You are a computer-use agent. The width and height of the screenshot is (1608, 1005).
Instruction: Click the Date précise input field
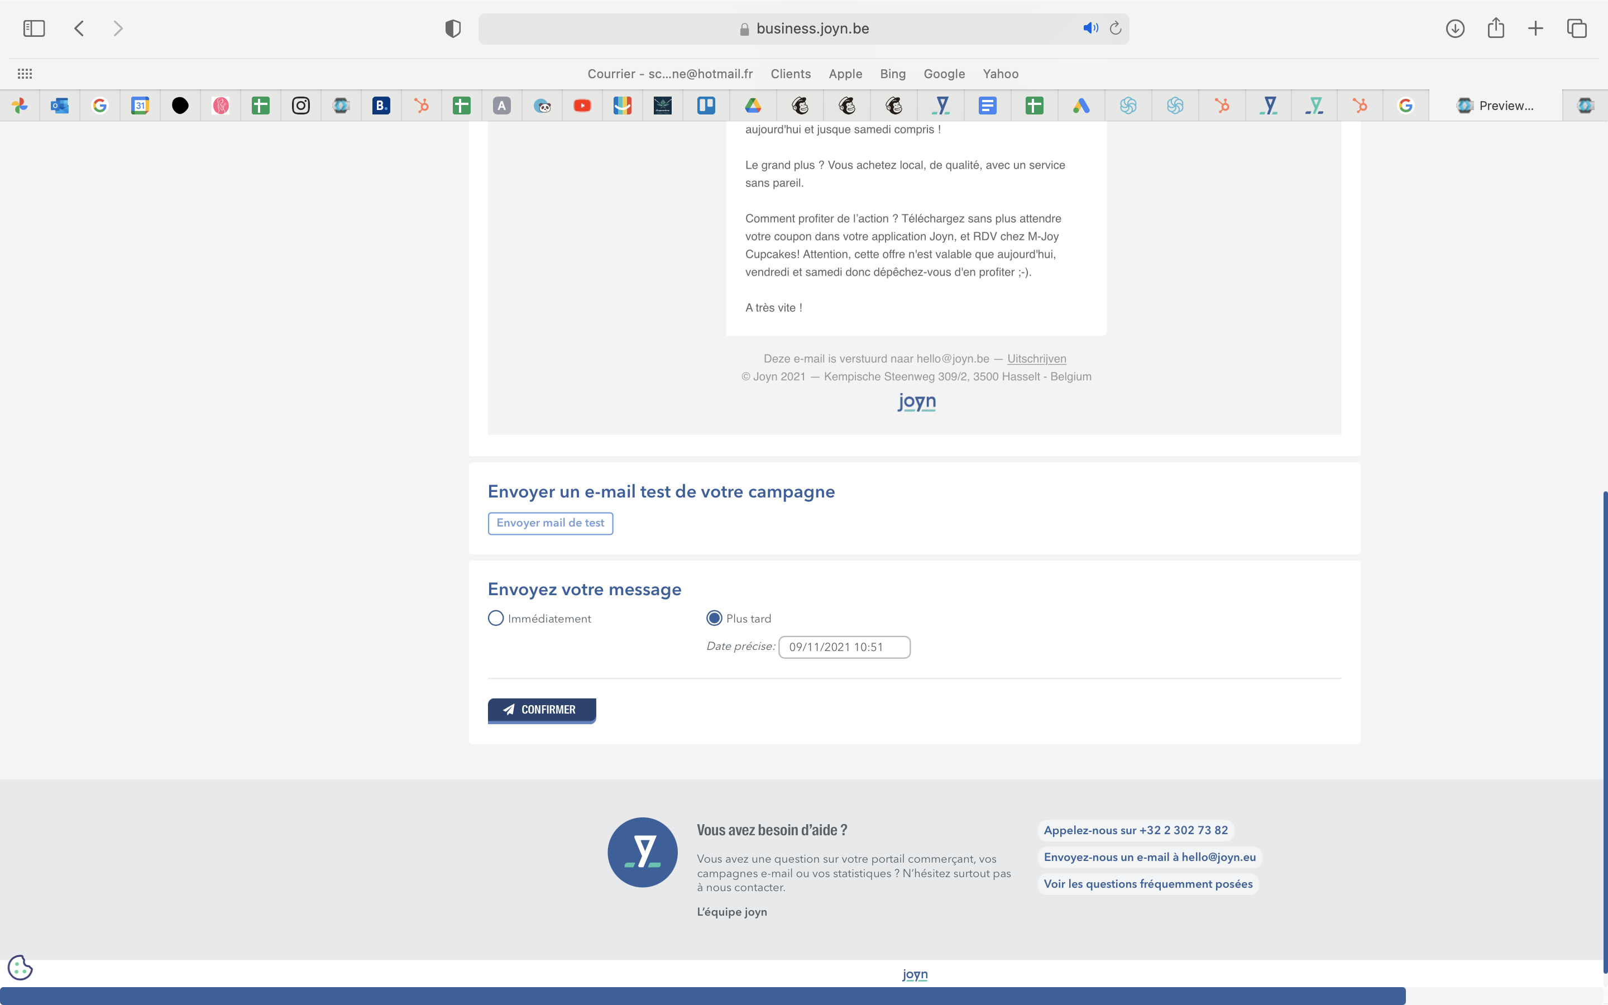845,648
